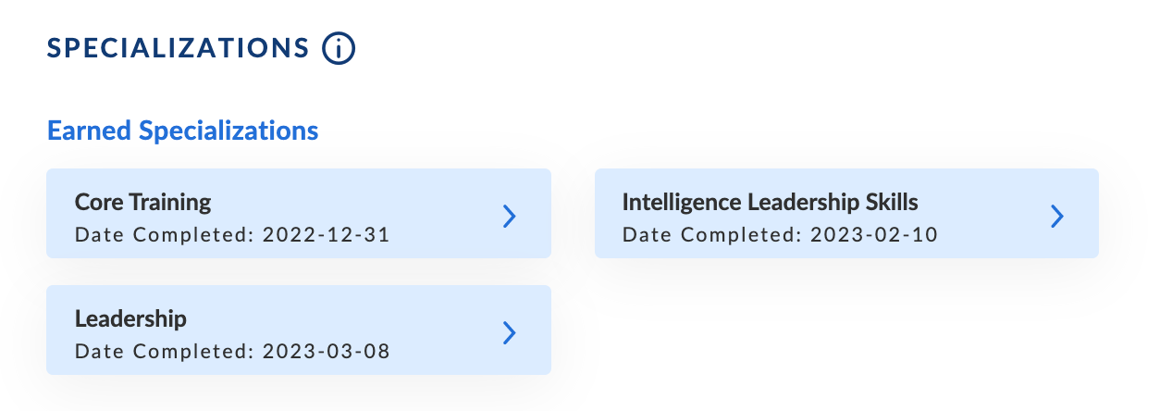Open the Intelligence Leadership Skills specialization card
Image resolution: width=1160 pixels, height=411 pixels.
point(845,213)
